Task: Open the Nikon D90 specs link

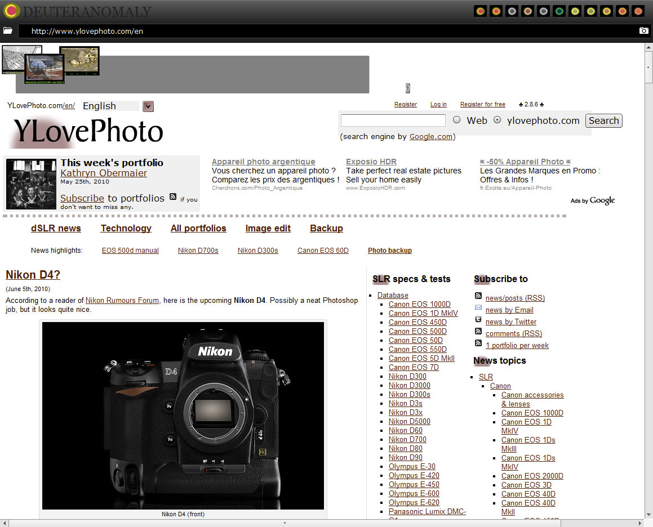Action: [x=405, y=458]
